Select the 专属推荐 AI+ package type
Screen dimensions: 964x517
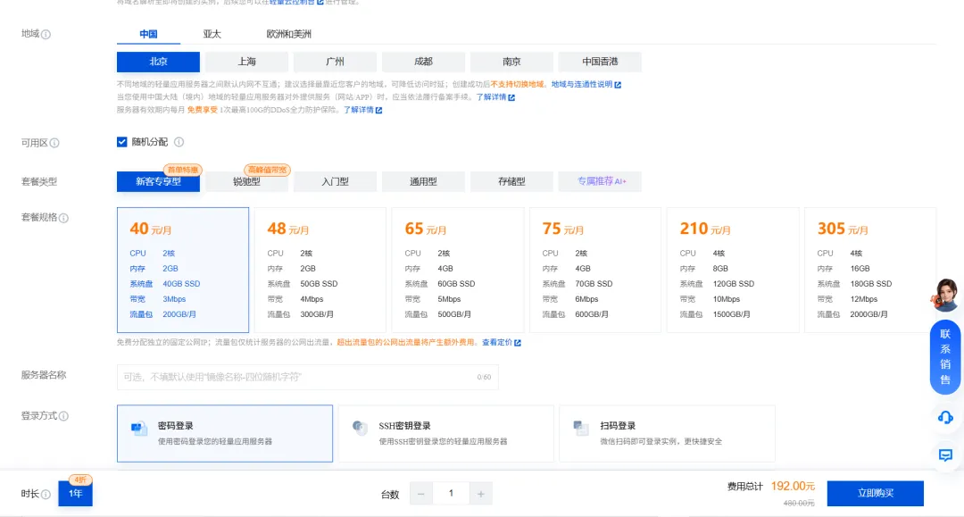click(600, 181)
